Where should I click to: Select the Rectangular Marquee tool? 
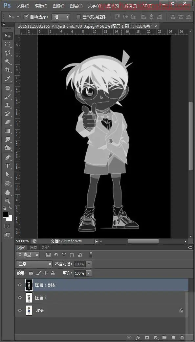tap(8, 44)
